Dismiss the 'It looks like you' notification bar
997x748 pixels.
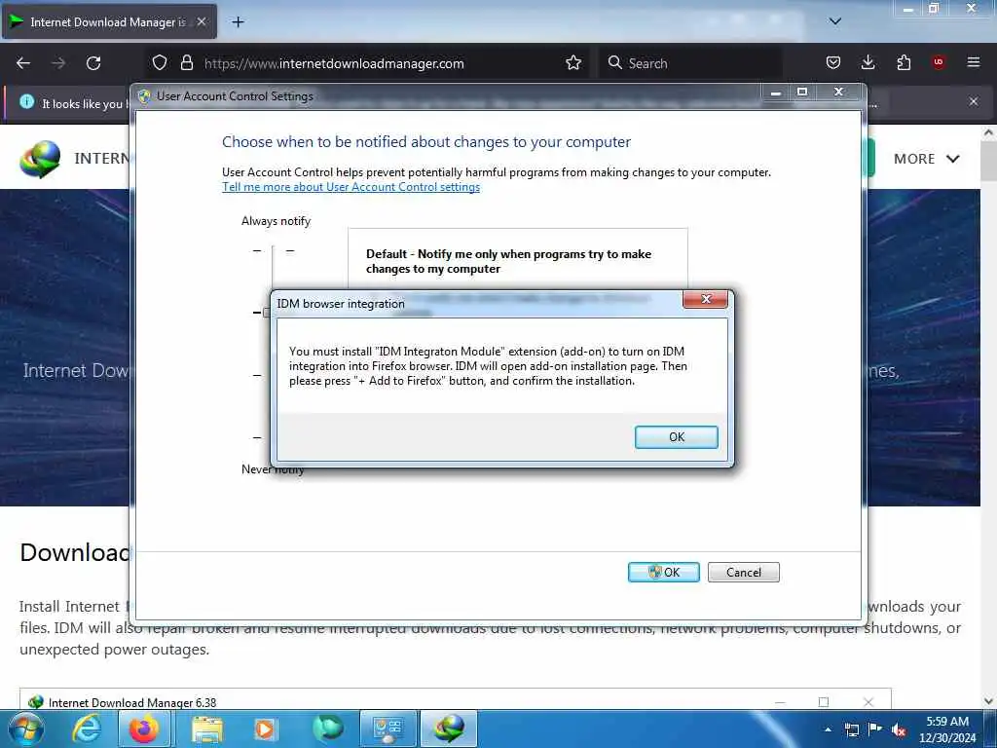click(973, 101)
